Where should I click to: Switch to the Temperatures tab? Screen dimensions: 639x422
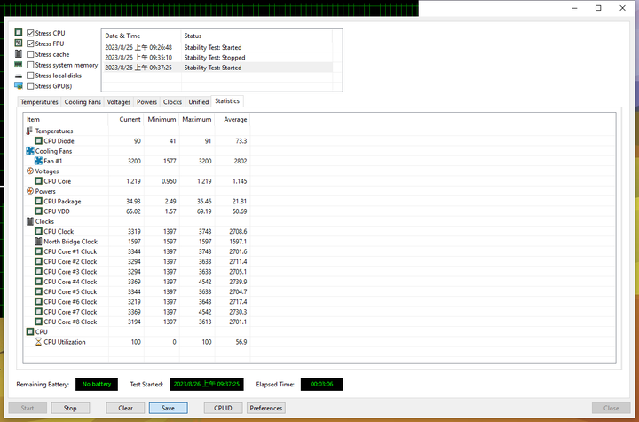pos(39,101)
